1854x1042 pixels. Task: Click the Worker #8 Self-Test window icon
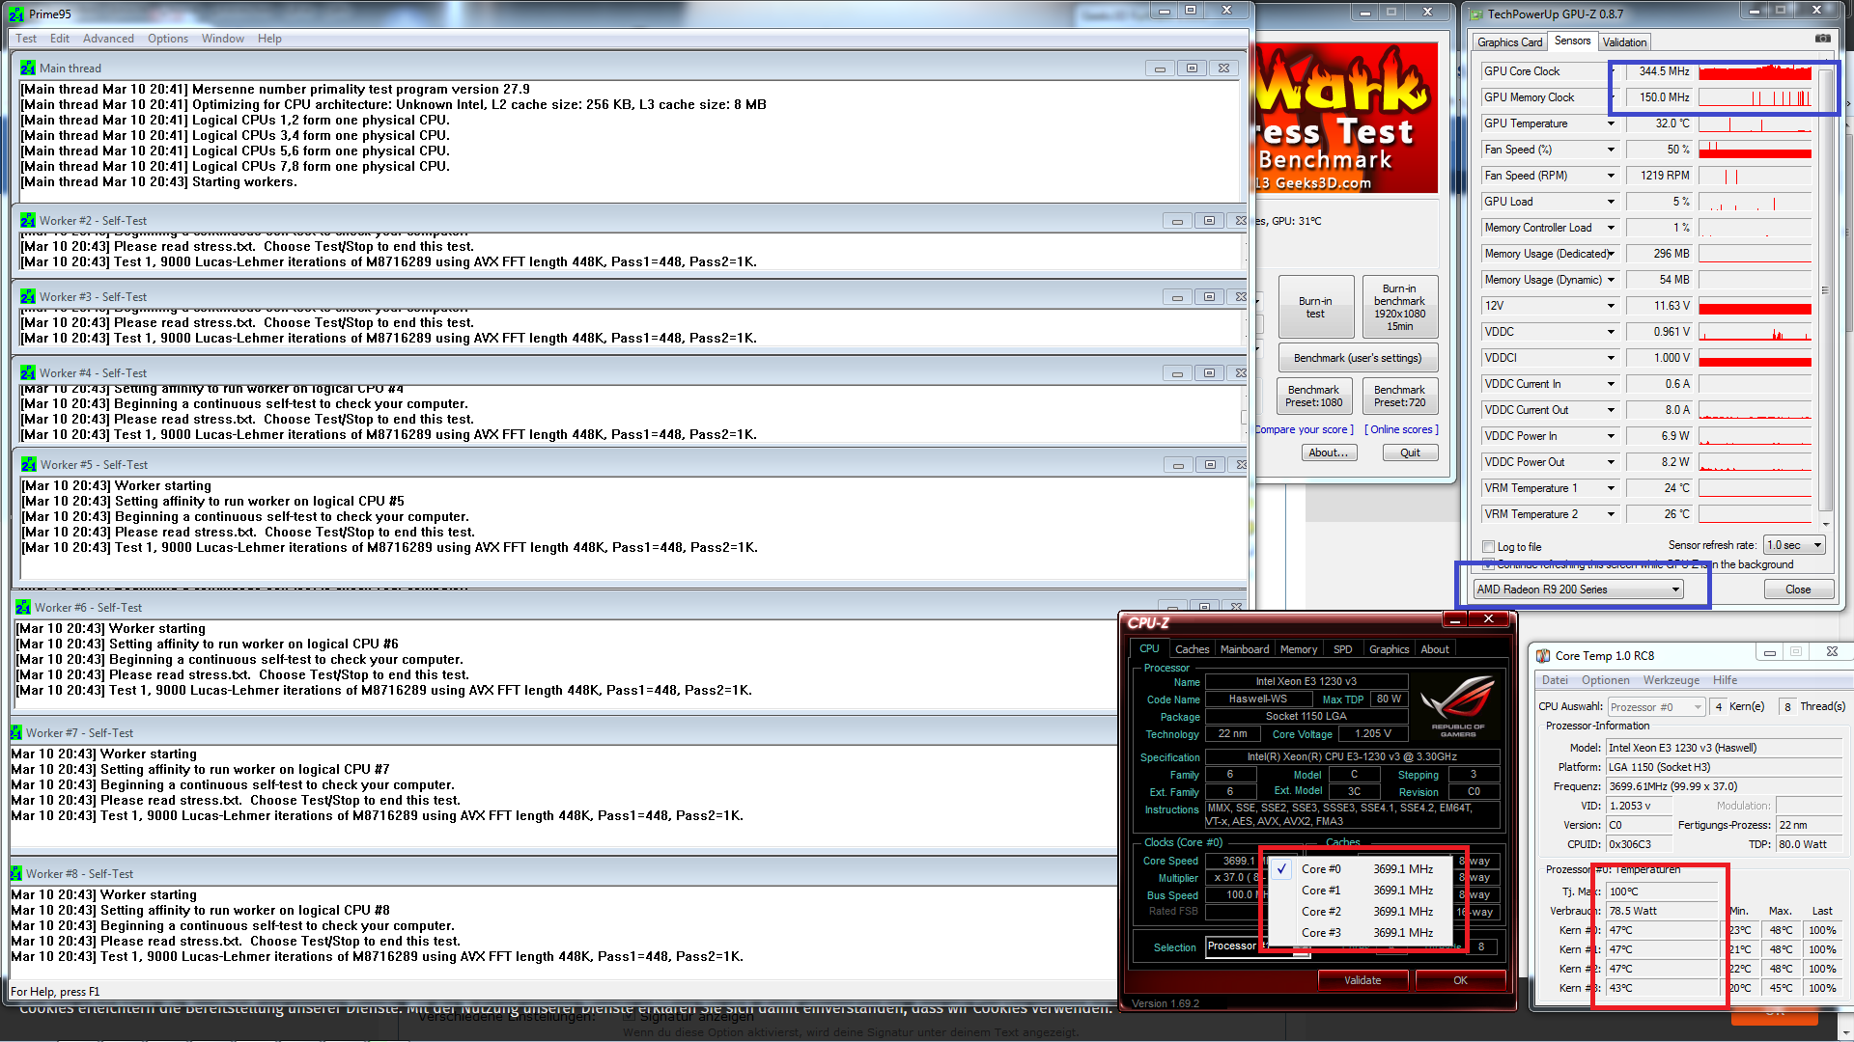[16, 874]
